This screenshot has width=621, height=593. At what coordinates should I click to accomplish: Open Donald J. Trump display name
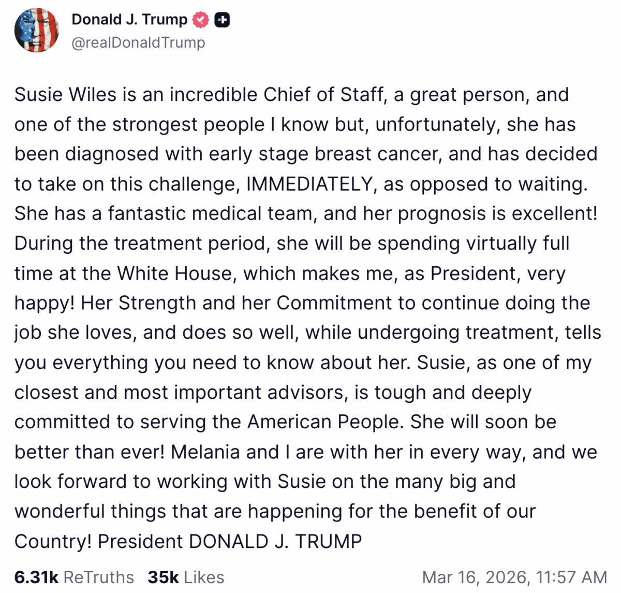pos(129,20)
